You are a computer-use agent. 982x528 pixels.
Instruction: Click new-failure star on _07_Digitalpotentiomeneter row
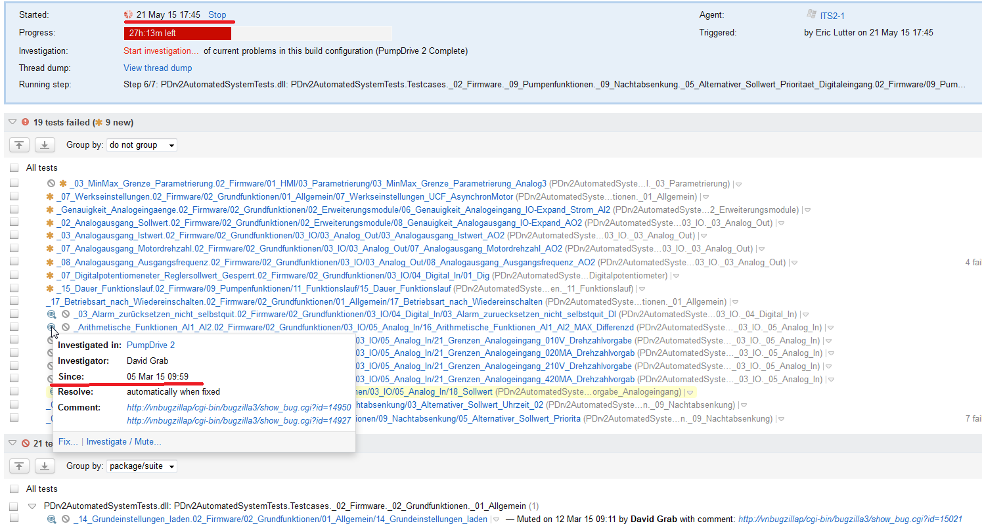point(50,275)
